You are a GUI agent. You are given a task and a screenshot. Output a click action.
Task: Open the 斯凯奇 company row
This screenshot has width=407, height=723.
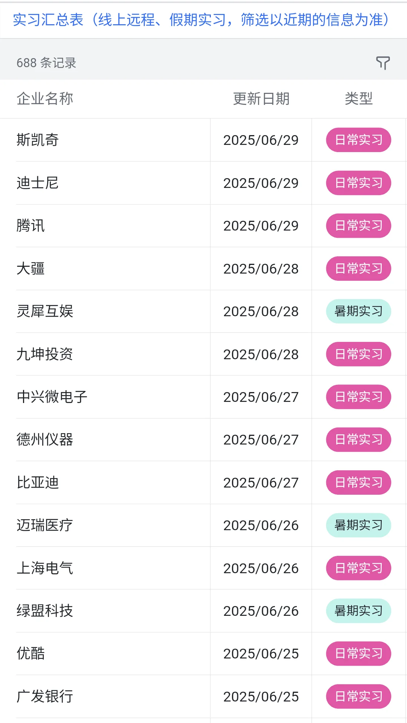pyautogui.click(x=203, y=140)
